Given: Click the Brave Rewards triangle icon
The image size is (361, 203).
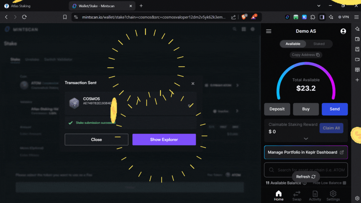Looking at the screenshot, I should pos(254,17).
